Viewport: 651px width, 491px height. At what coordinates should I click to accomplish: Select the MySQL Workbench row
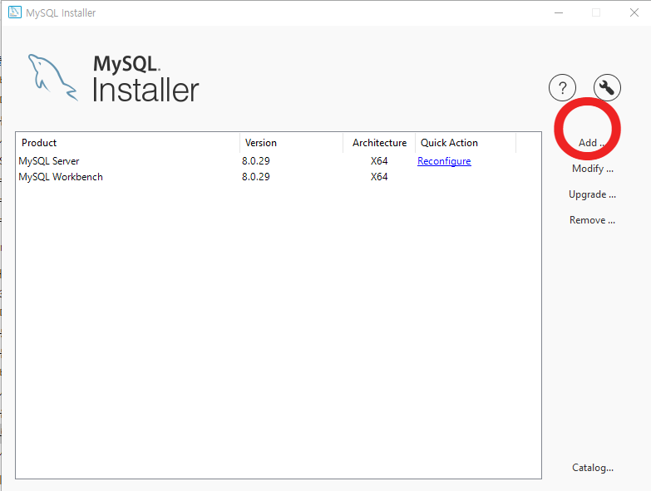(279, 177)
